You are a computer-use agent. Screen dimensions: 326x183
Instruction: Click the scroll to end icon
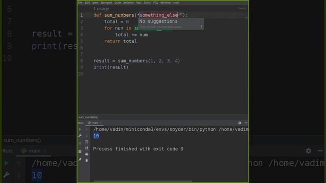(x=87, y=148)
